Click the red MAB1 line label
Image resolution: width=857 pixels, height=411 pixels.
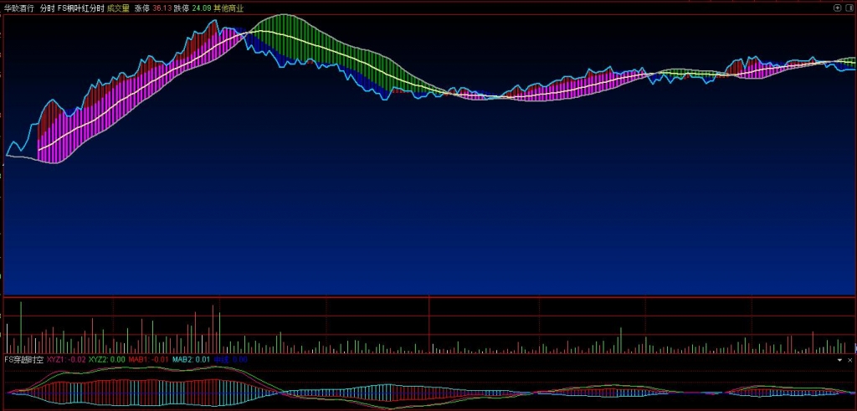[x=148, y=359]
